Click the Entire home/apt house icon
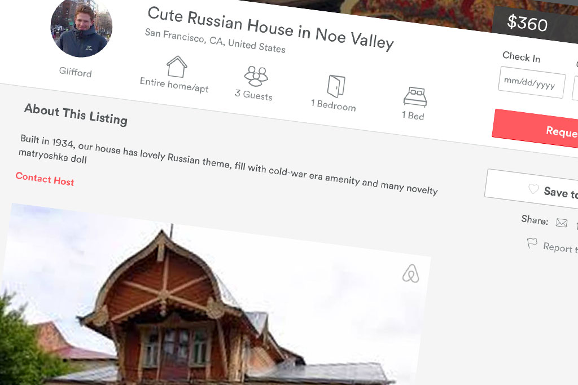The width and height of the screenshot is (578, 385). (177, 67)
